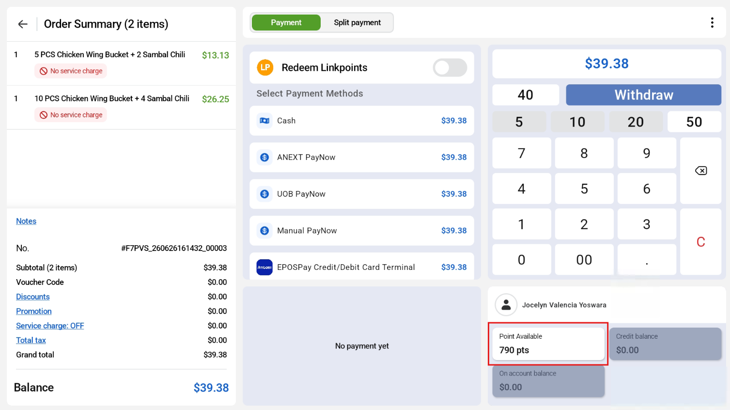This screenshot has height=410, width=730.
Task: Tap the quick amount 50 button
Action: [x=694, y=122]
